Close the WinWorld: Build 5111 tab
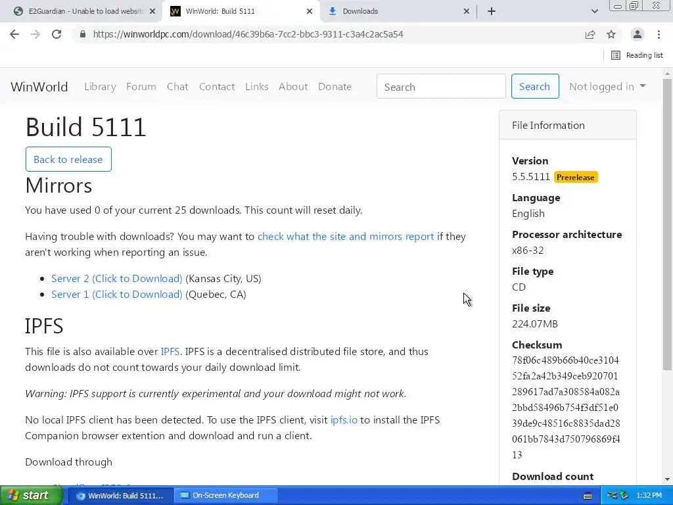Screen dimensions: 673x505 tap(310, 12)
